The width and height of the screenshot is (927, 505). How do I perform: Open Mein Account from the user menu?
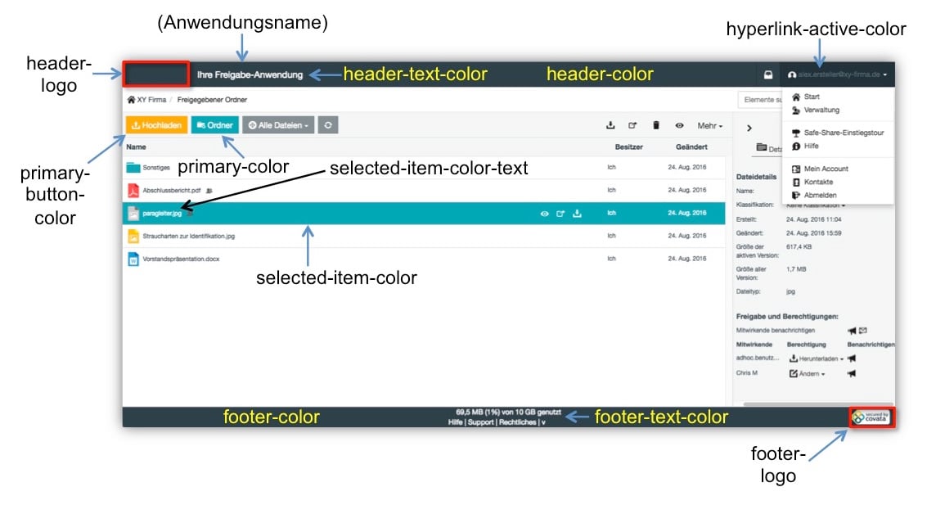tap(820, 169)
